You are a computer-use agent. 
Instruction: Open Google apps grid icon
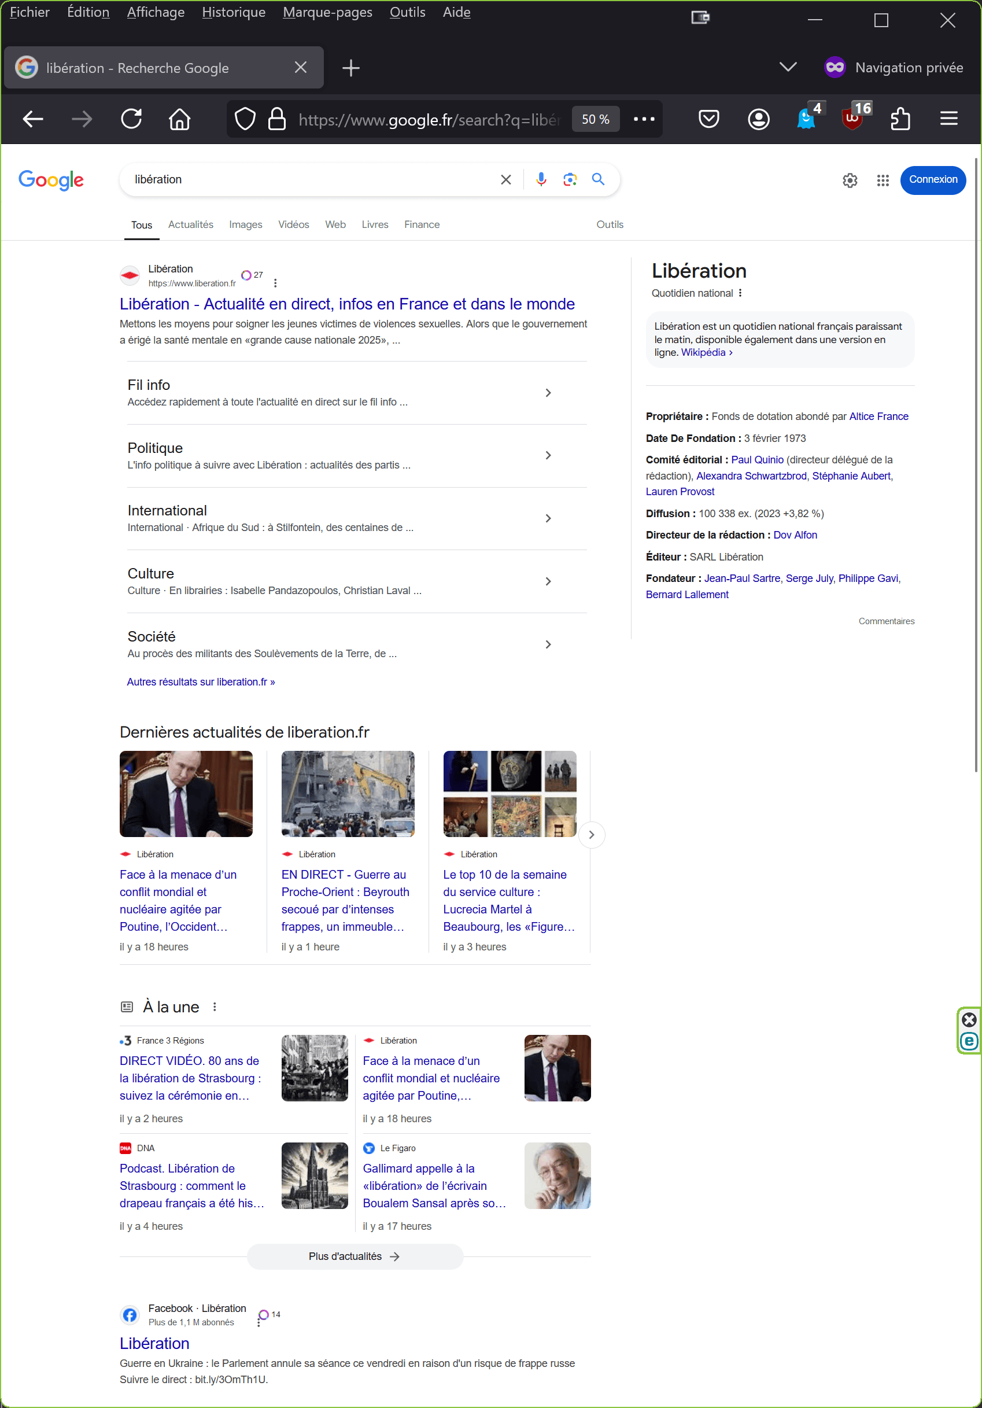click(x=882, y=180)
